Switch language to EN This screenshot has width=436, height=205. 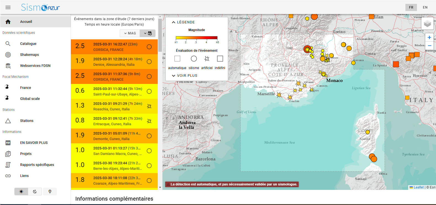point(425,7)
